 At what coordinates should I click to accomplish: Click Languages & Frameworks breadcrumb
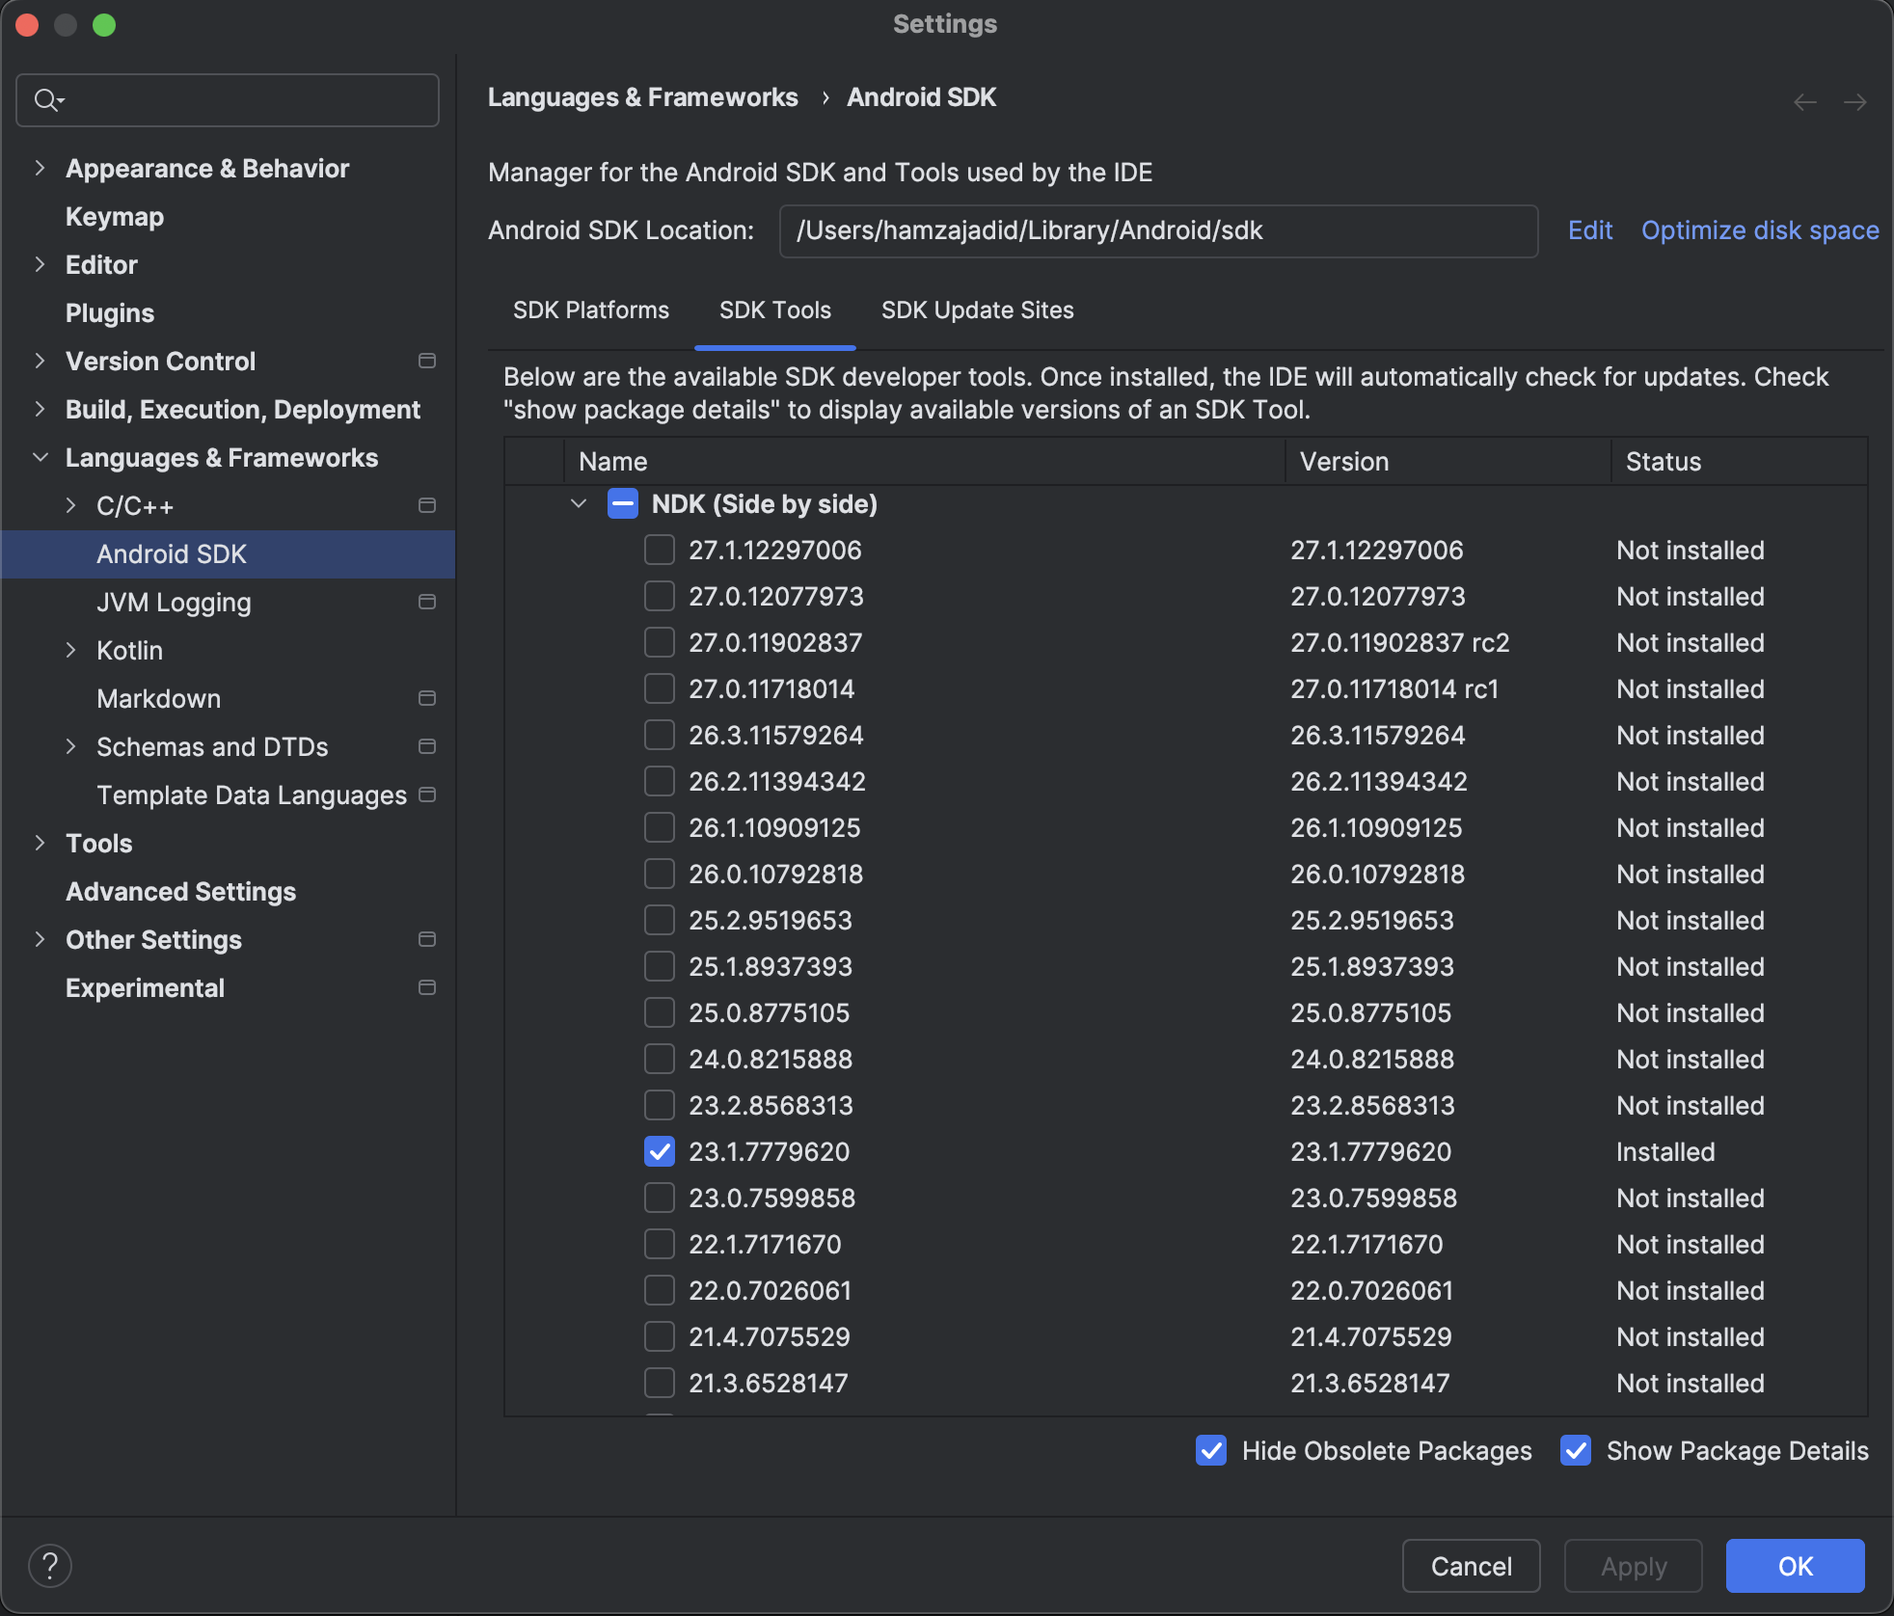coord(642,97)
